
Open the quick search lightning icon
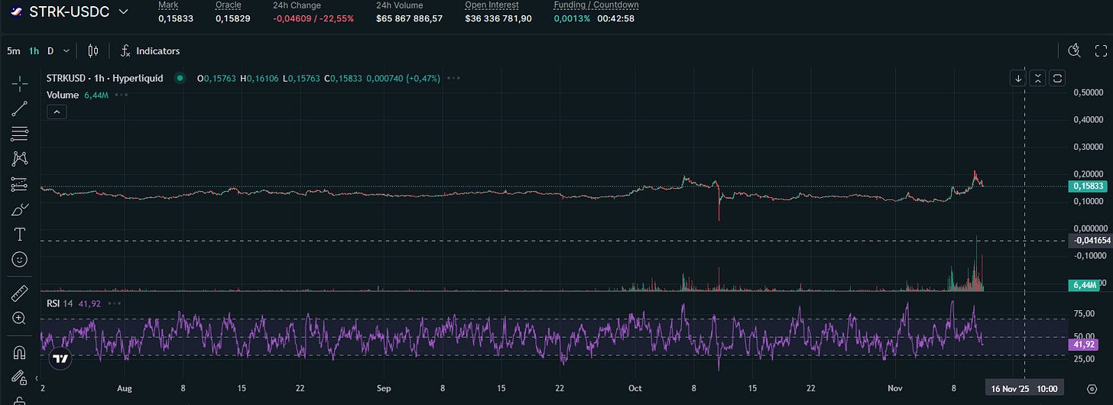1075,51
